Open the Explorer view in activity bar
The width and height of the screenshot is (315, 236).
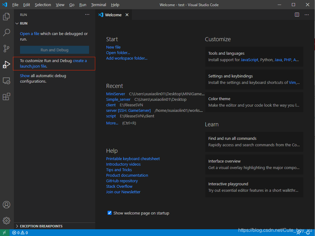click(6, 16)
